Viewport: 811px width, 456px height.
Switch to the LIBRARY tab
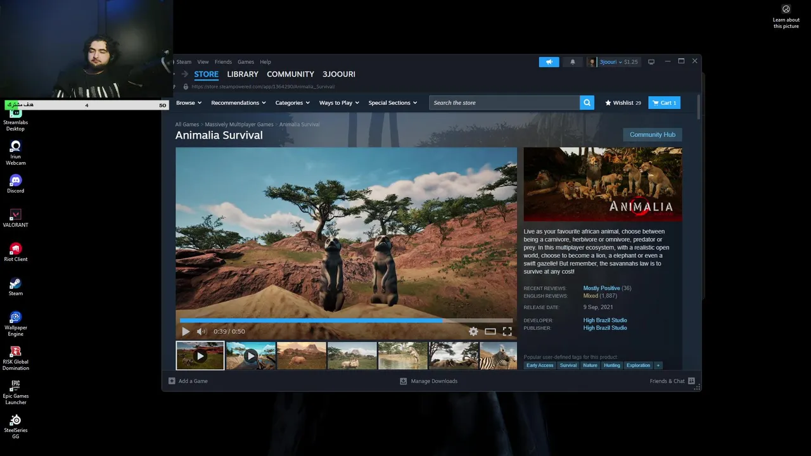click(243, 74)
